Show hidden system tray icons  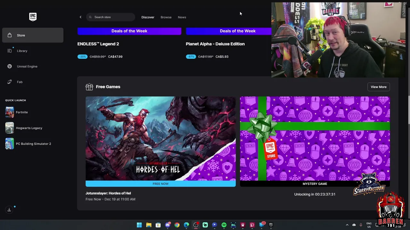(347, 225)
